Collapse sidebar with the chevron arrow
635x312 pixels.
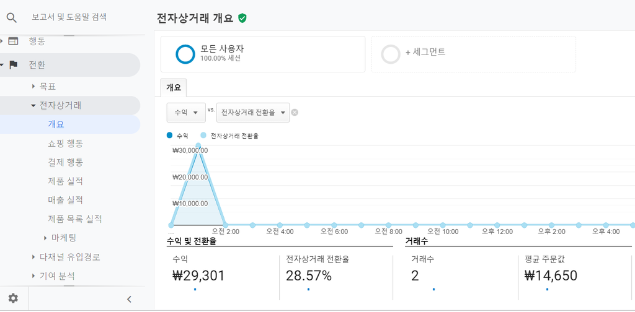129,300
